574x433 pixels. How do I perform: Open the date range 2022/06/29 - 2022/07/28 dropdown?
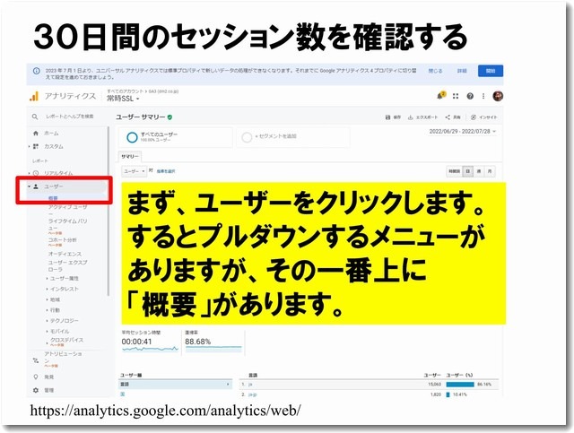[x=463, y=131]
